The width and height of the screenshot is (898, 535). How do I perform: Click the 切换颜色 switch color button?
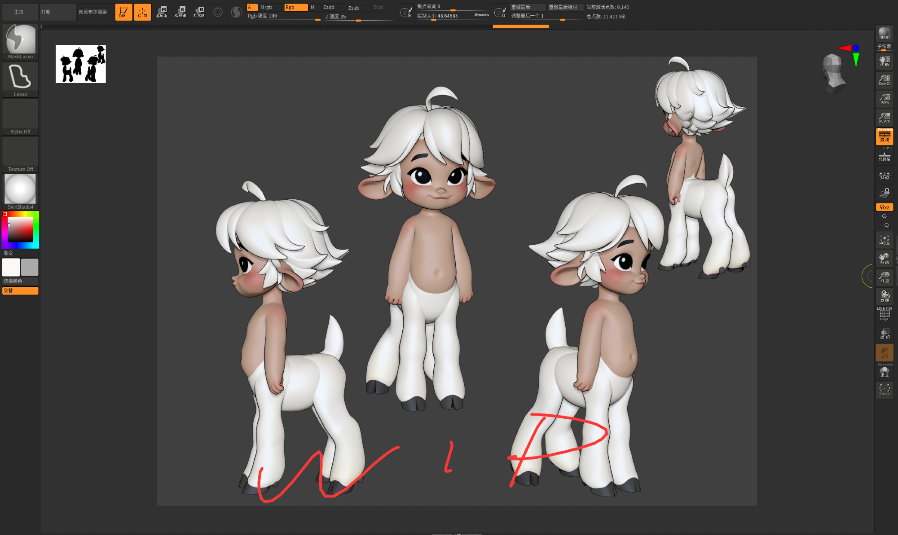(20, 281)
